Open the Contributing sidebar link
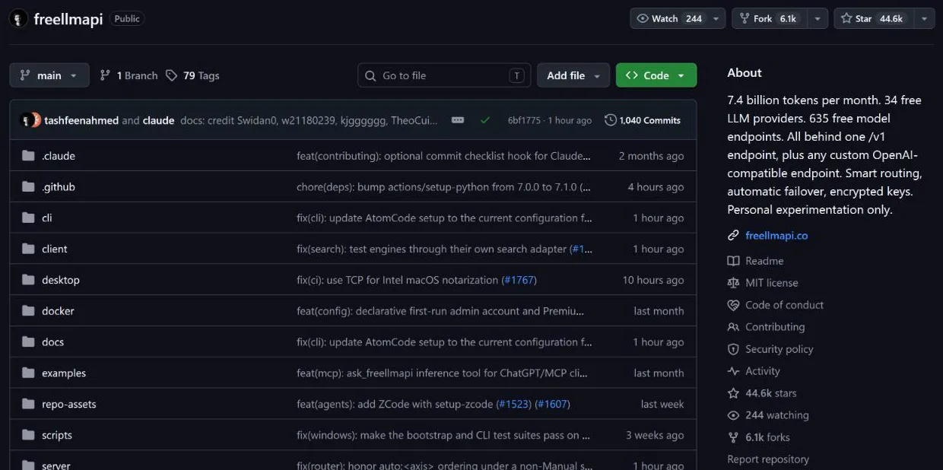The image size is (943, 470). point(775,327)
